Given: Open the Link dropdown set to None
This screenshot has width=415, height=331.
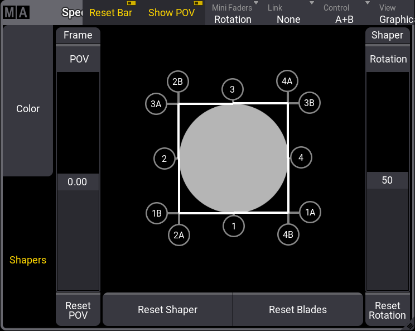Looking at the screenshot, I should point(288,13).
